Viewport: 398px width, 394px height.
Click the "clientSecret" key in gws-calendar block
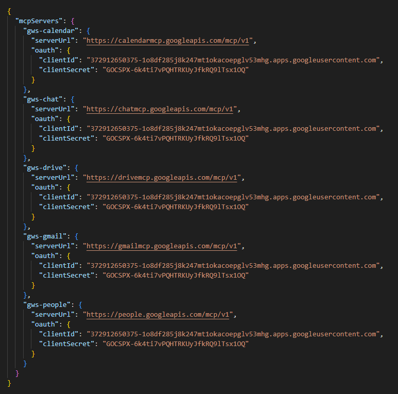click(67, 70)
